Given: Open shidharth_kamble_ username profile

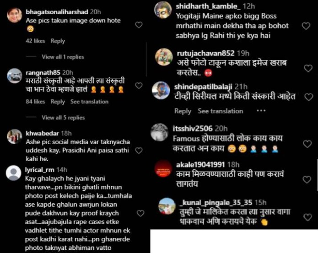Looking at the screenshot, I should point(208,6).
